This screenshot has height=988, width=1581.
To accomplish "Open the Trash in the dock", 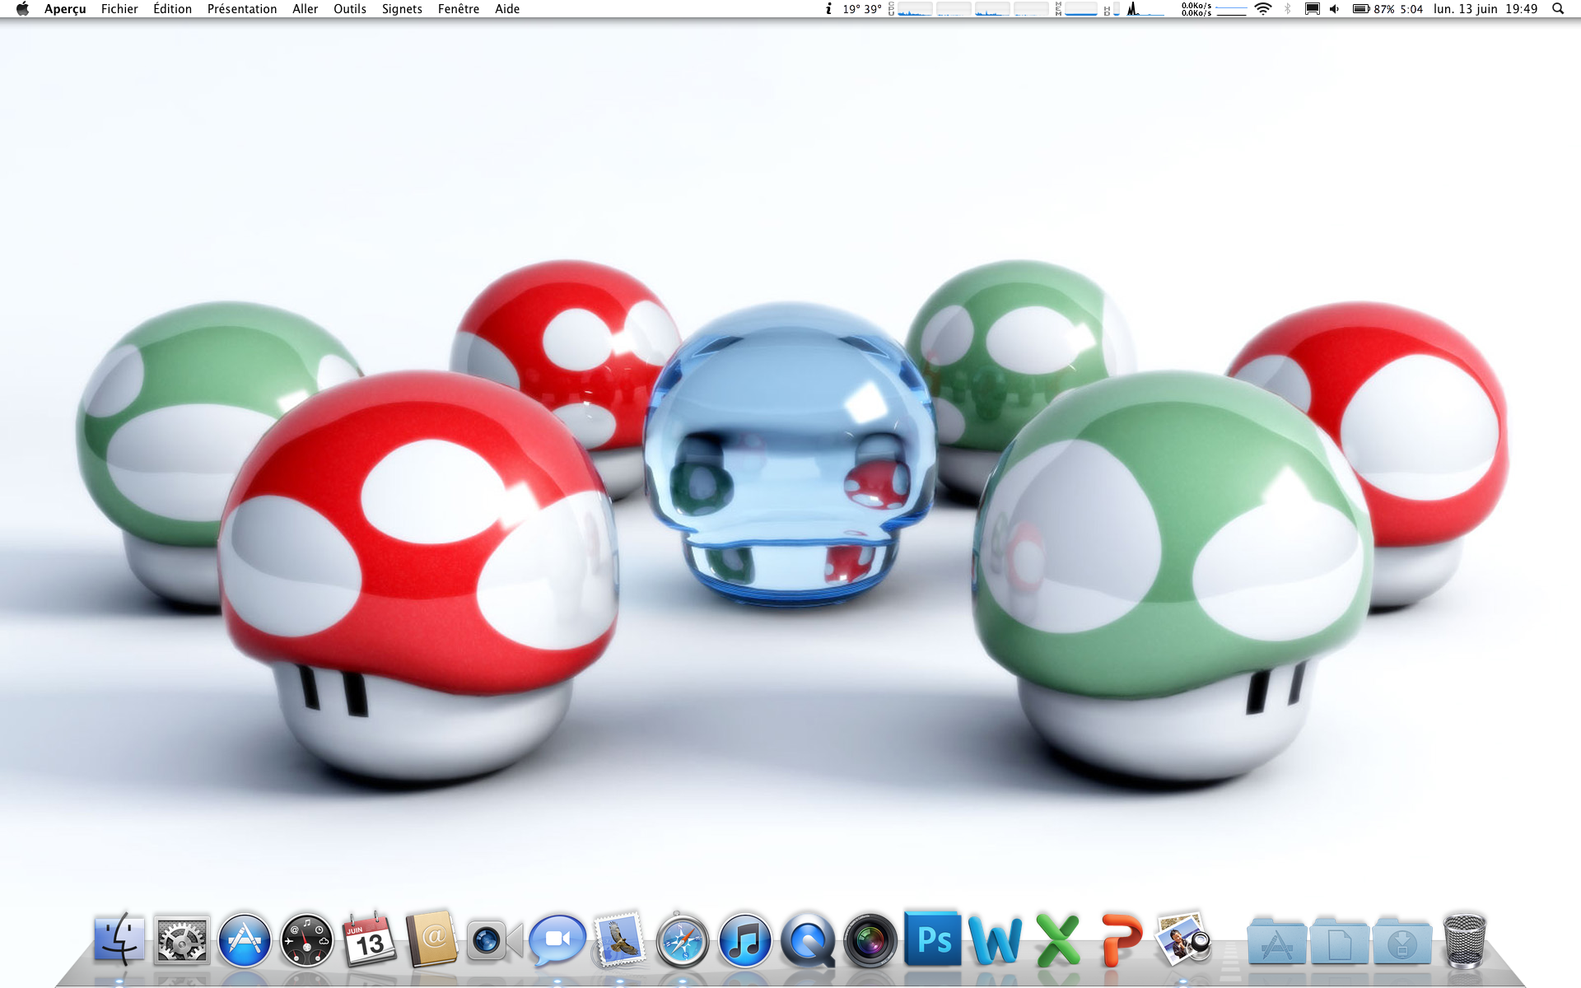I will coord(1464,940).
